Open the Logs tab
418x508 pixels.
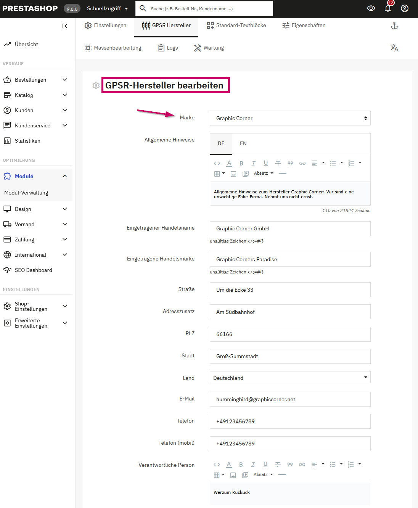(168, 48)
